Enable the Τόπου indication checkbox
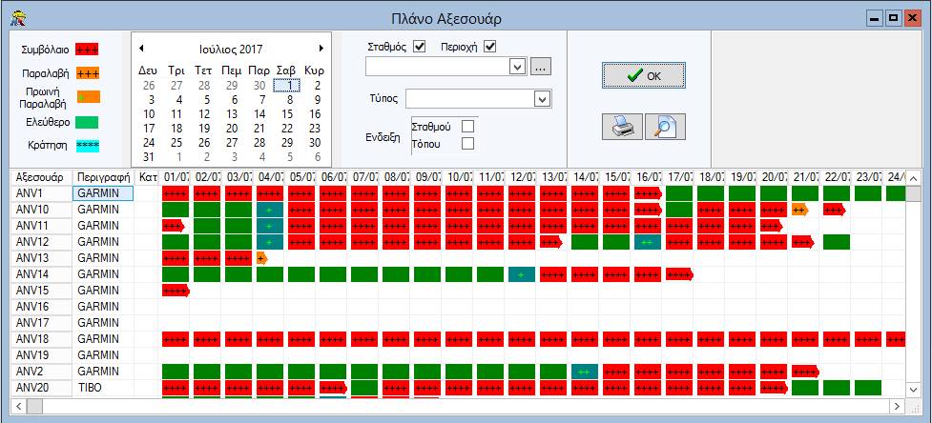This screenshot has height=423, width=932. 467,143
